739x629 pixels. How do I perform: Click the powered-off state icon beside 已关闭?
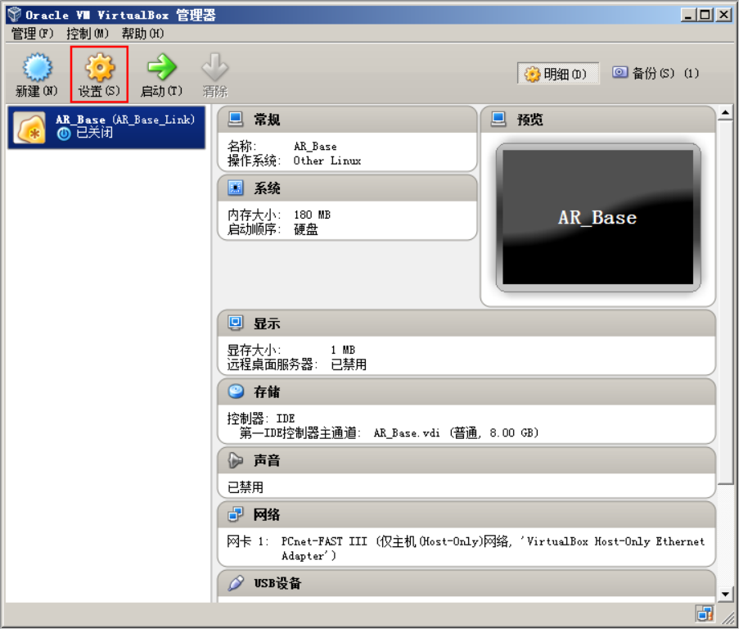click(64, 134)
